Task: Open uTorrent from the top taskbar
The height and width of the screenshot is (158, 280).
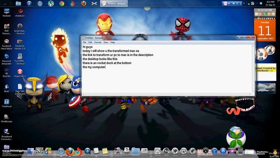Action: point(51,4)
